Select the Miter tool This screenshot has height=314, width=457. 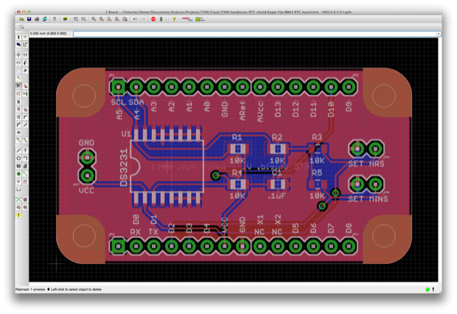tap(25, 117)
